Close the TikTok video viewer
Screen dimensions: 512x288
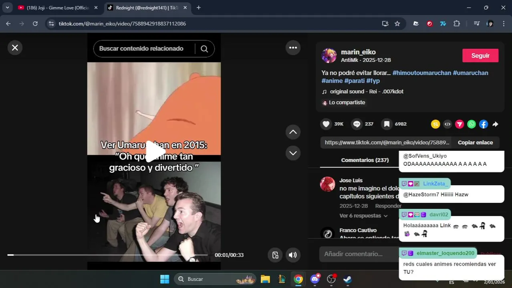(x=15, y=48)
